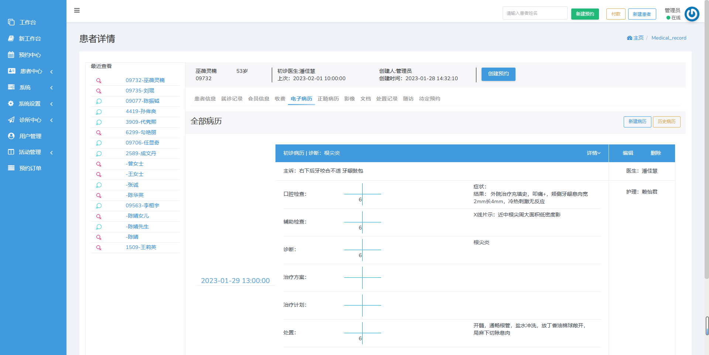Click the blue 创建预约 button
This screenshot has width=709, height=355.
tap(499, 74)
